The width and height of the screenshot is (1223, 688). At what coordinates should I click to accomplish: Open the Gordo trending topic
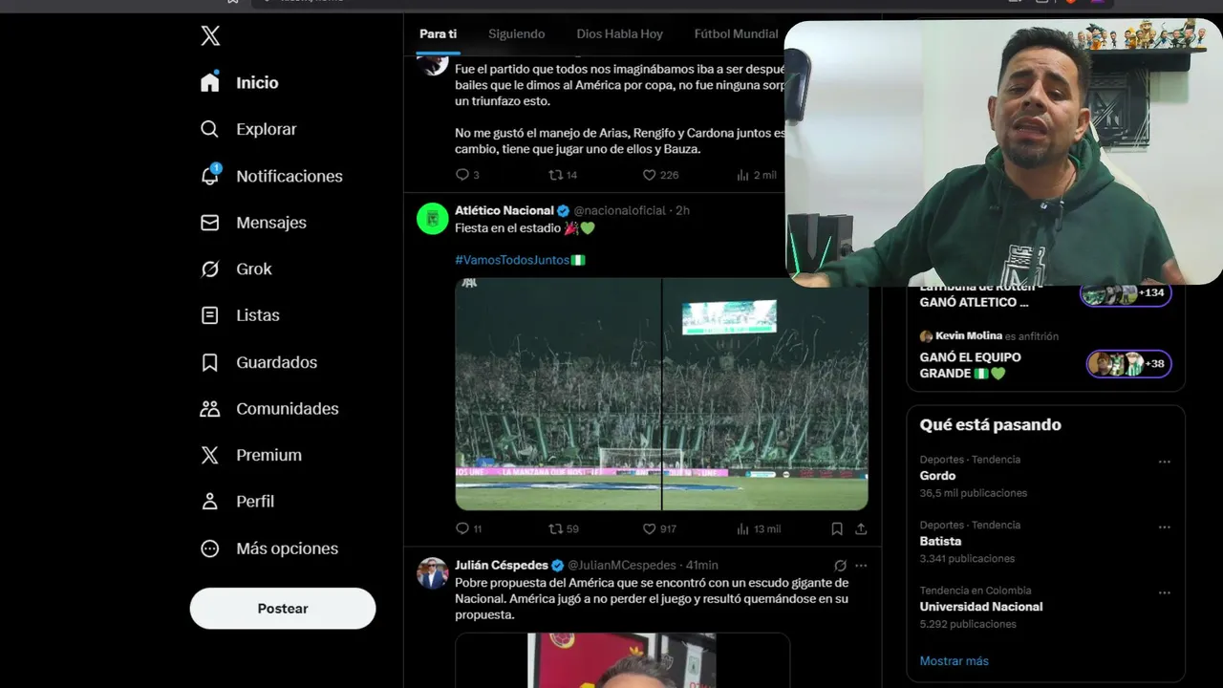938,476
